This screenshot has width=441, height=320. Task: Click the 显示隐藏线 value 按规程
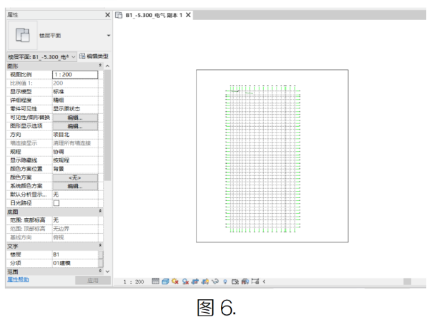click(61, 160)
